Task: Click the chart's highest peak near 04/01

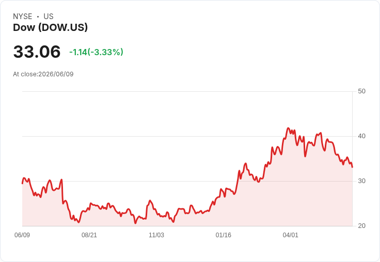Action: (288, 128)
